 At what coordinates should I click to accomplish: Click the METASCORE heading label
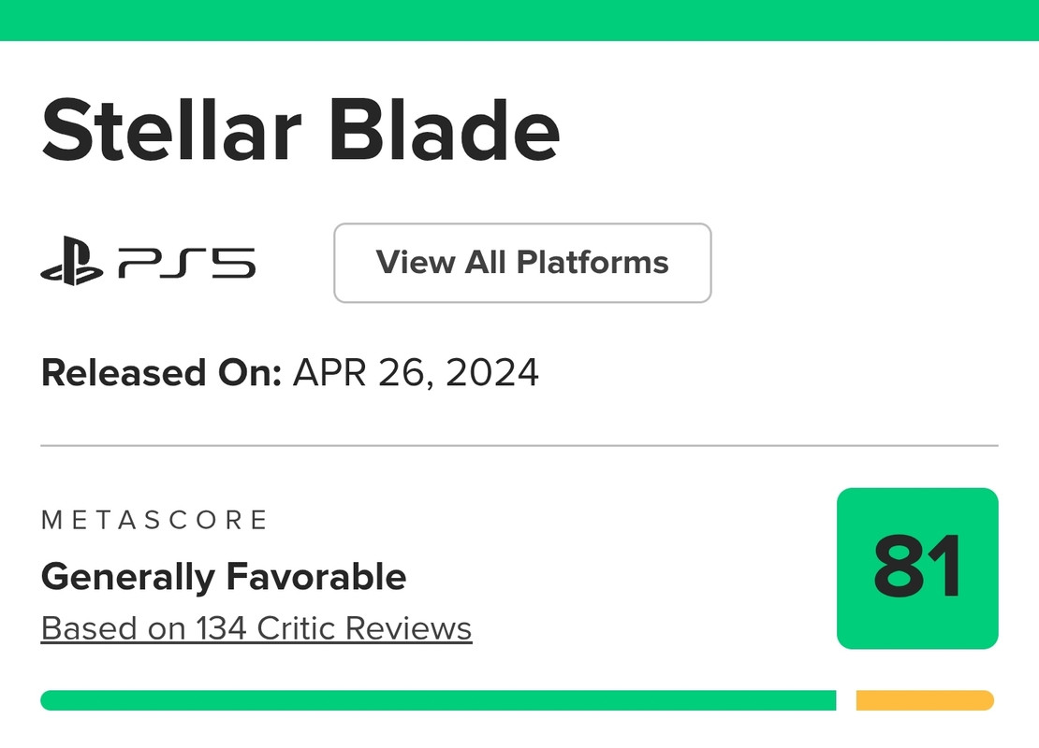coord(154,520)
